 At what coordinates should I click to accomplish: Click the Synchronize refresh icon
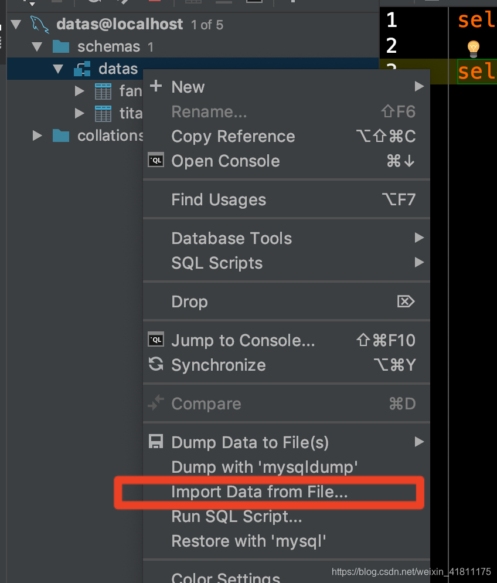(x=155, y=365)
